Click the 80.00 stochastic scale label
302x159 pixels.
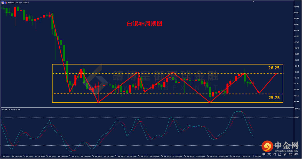coord(297,117)
